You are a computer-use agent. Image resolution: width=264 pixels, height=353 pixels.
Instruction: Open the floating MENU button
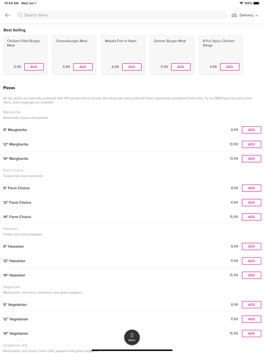132,337
